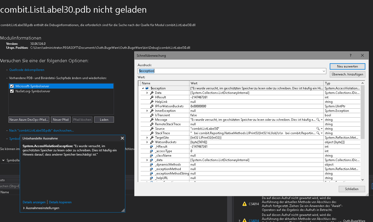Click the field icon beside _exceptionMethod
373x222 pixels.
click(x=151, y=169)
